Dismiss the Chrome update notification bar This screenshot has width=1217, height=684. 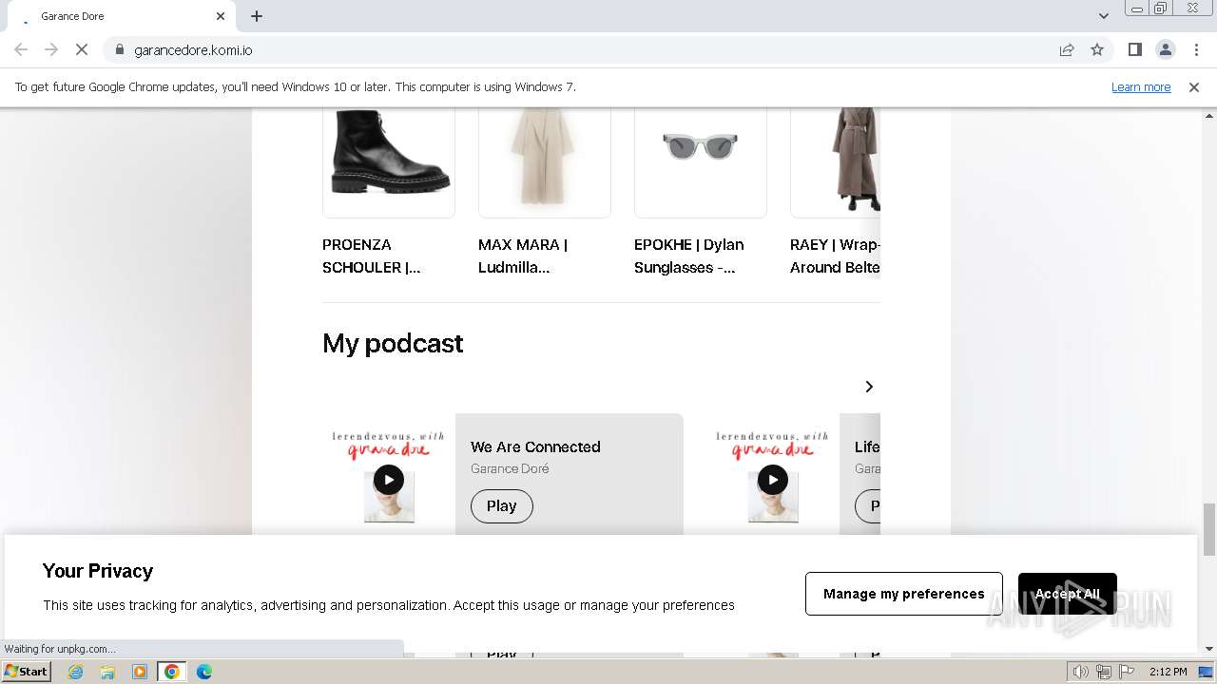tap(1194, 86)
